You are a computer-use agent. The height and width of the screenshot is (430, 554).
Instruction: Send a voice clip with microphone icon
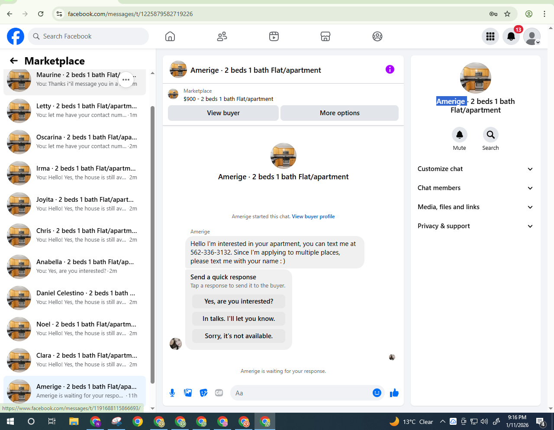coord(172,393)
